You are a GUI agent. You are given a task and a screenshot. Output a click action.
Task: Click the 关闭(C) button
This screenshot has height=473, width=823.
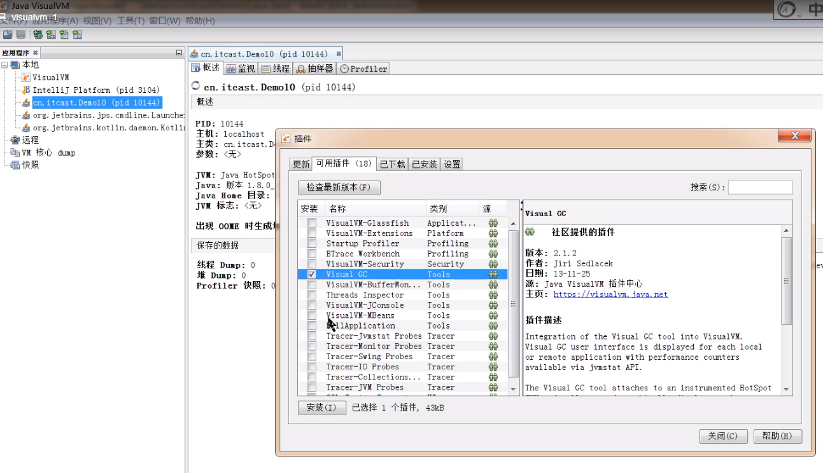coord(723,436)
